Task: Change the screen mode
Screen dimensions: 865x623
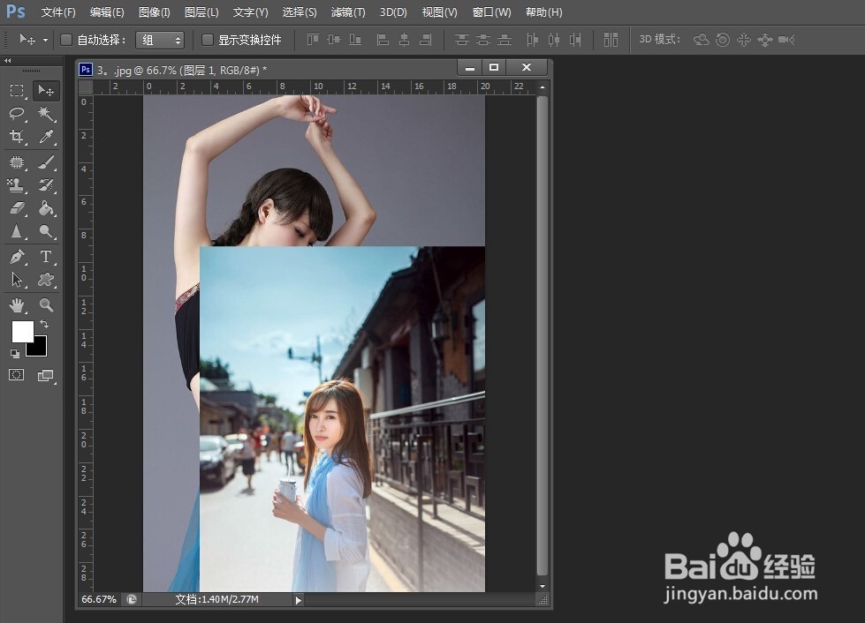Action: 46,376
